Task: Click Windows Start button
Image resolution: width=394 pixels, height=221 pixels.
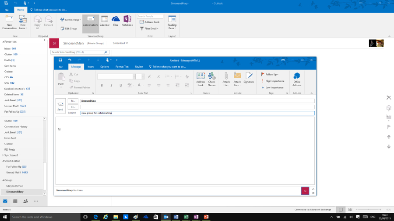Action: point(5,217)
